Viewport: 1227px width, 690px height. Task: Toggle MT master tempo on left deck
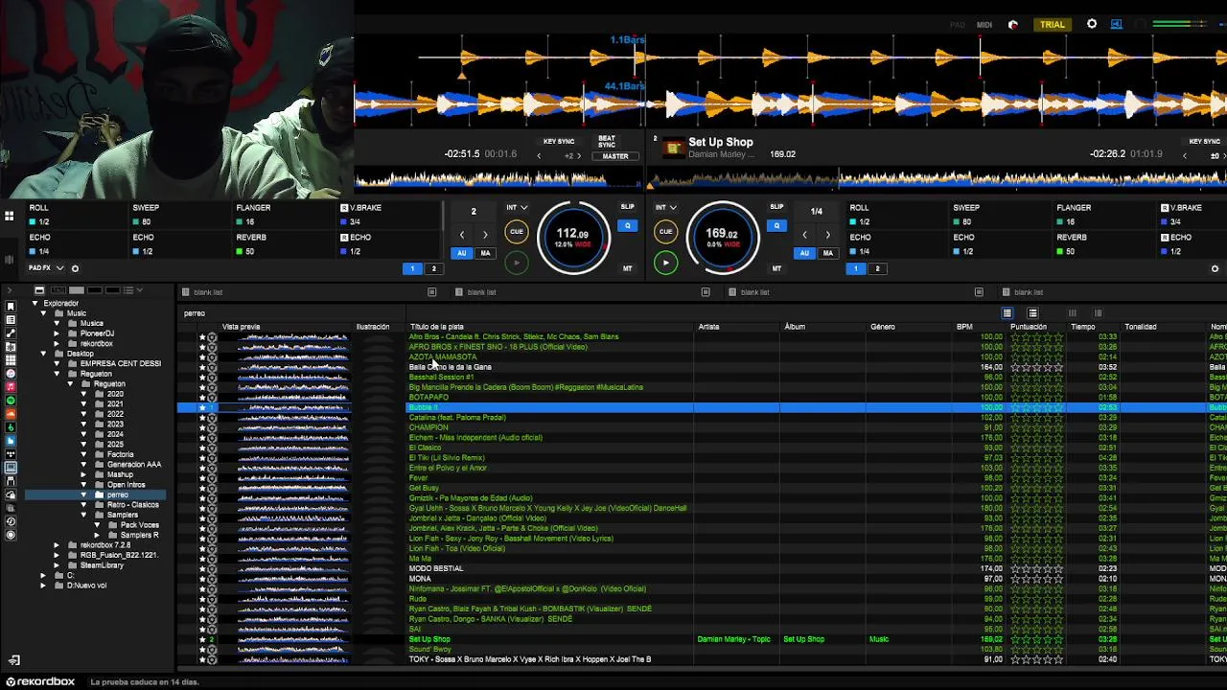627,268
